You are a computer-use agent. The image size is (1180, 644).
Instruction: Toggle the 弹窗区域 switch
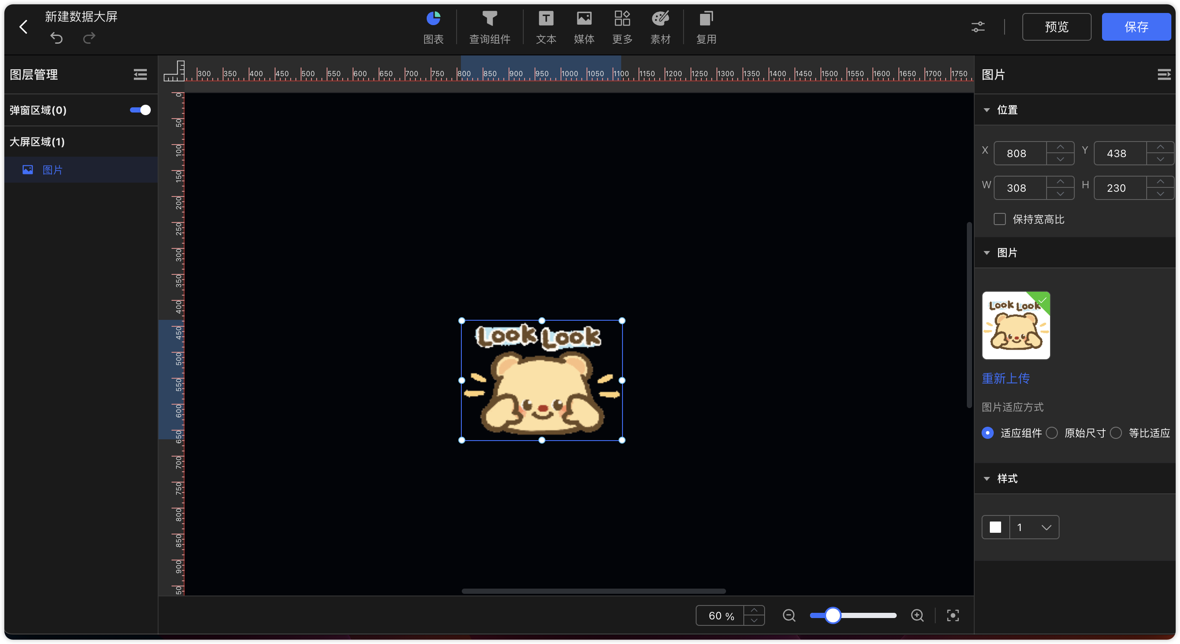click(140, 110)
